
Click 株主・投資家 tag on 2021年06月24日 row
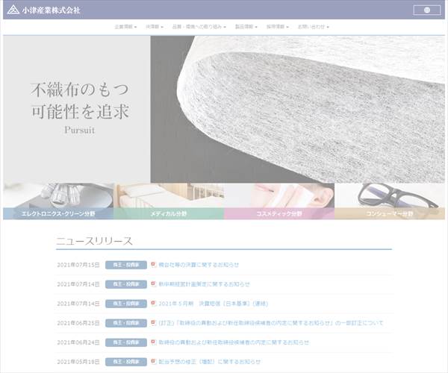(x=126, y=342)
